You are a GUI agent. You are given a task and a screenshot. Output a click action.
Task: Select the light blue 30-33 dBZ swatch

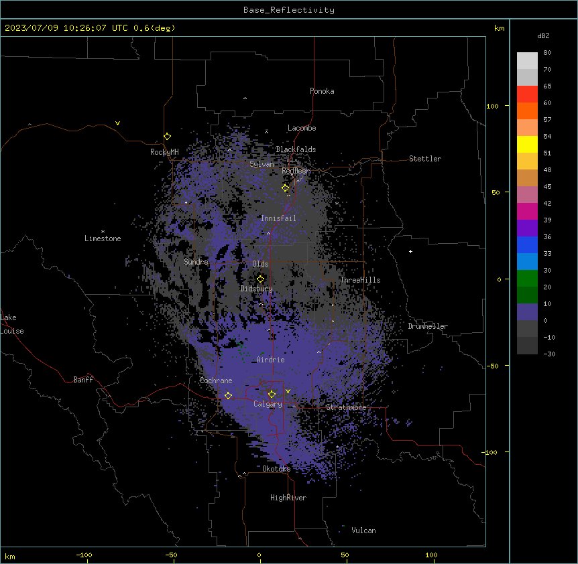coord(527,262)
